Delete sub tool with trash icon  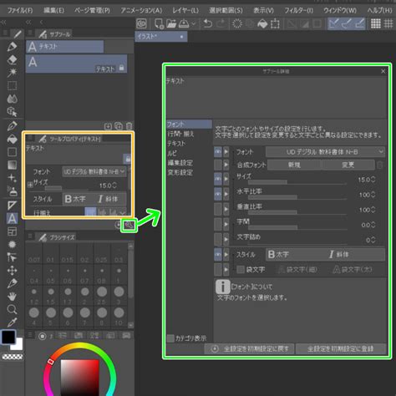click(129, 126)
